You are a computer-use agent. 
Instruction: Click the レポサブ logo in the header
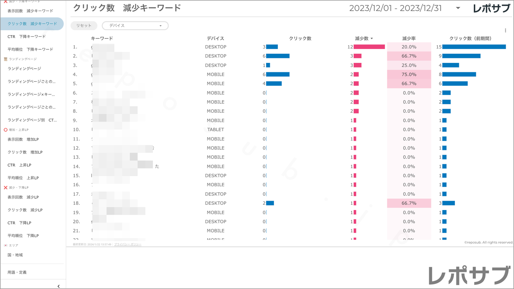(491, 9)
